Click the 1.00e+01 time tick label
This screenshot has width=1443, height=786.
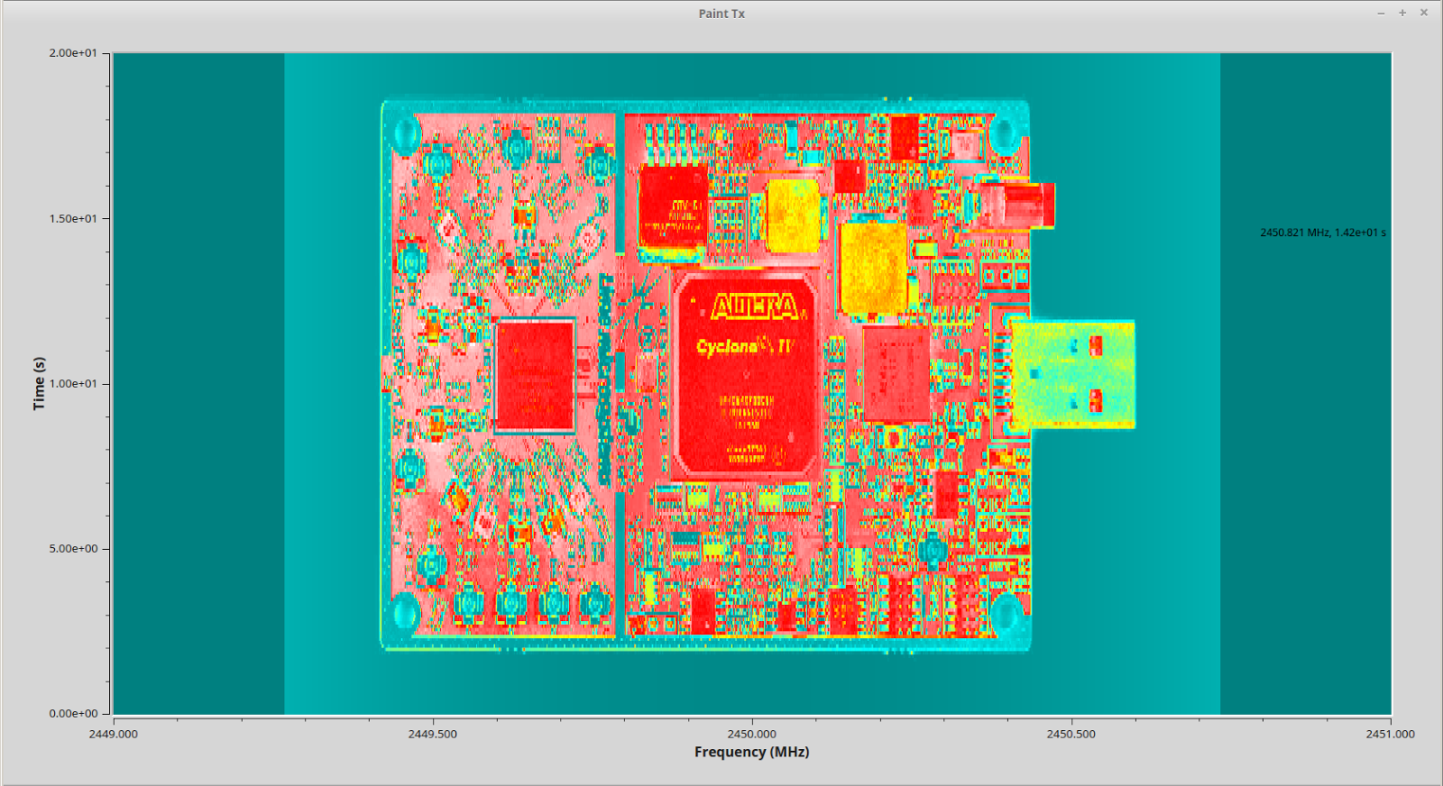tap(73, 383)
